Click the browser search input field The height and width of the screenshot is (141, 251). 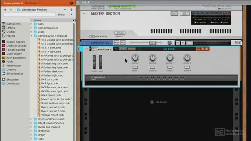(x=30, y=14)
